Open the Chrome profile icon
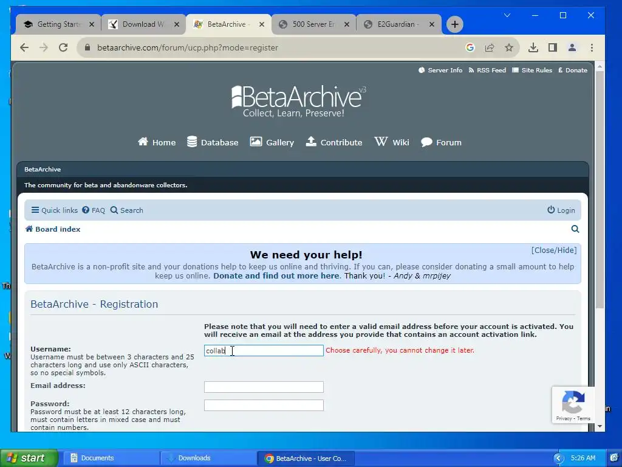 (572, 47)
